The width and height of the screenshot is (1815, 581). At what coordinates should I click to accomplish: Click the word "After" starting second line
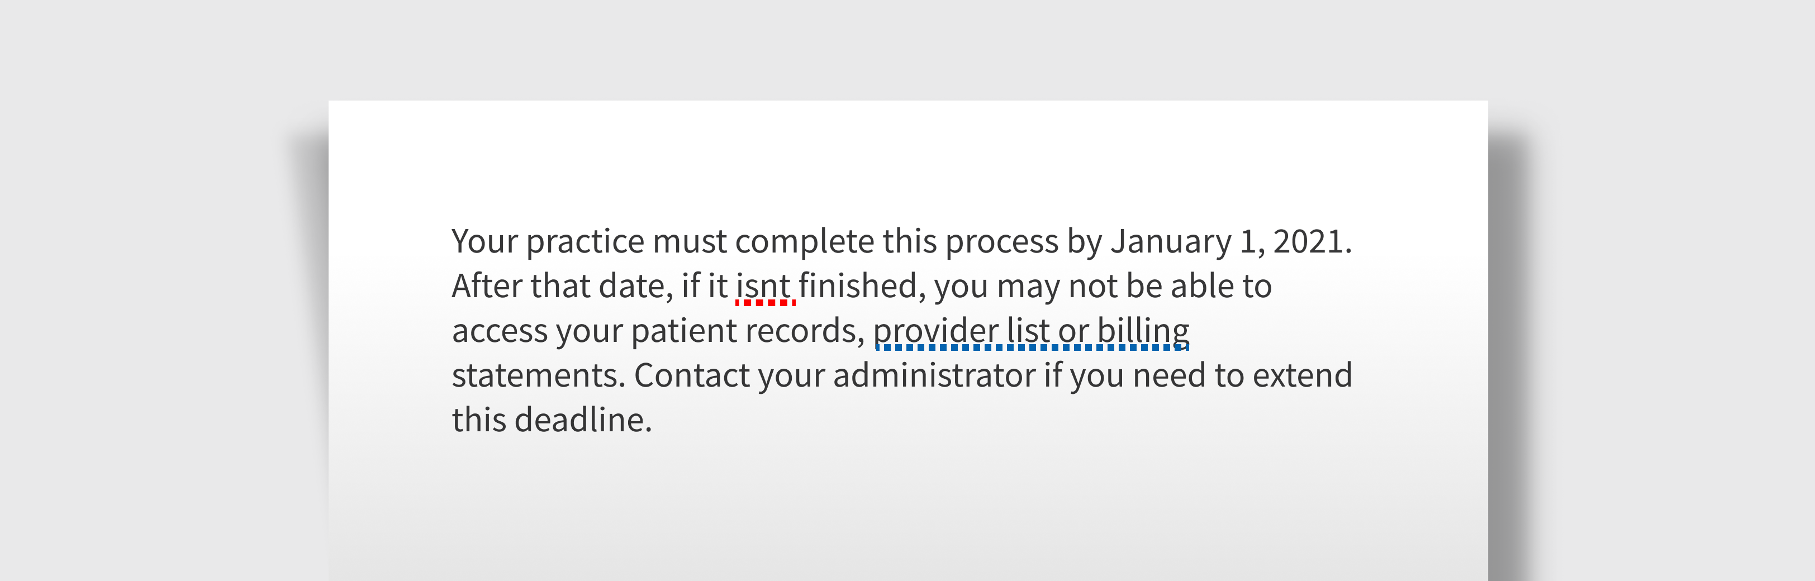click(487, 287)
